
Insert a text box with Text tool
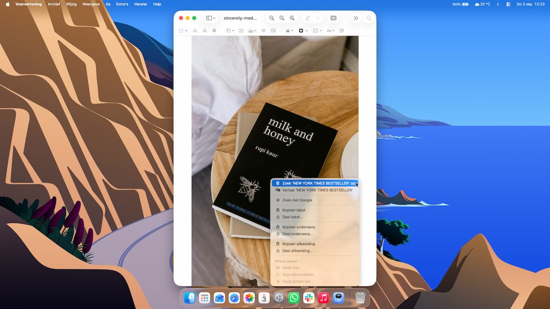pos(241,31)
